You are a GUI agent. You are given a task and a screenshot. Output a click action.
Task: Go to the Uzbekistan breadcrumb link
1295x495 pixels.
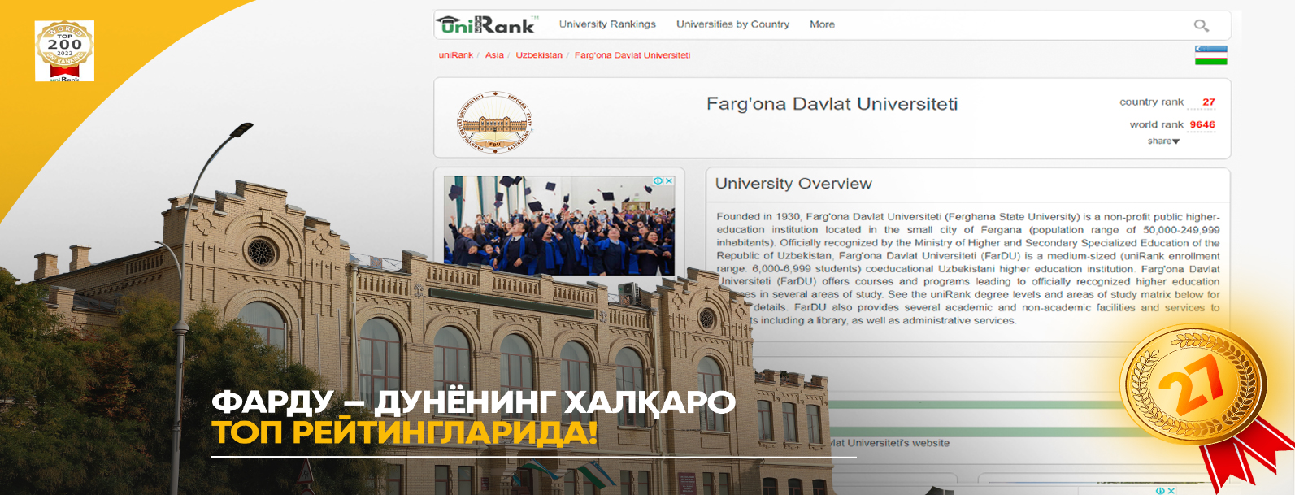[x=539, y=55]
